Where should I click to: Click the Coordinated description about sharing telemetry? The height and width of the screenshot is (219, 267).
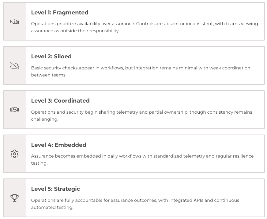click(141, 116)
